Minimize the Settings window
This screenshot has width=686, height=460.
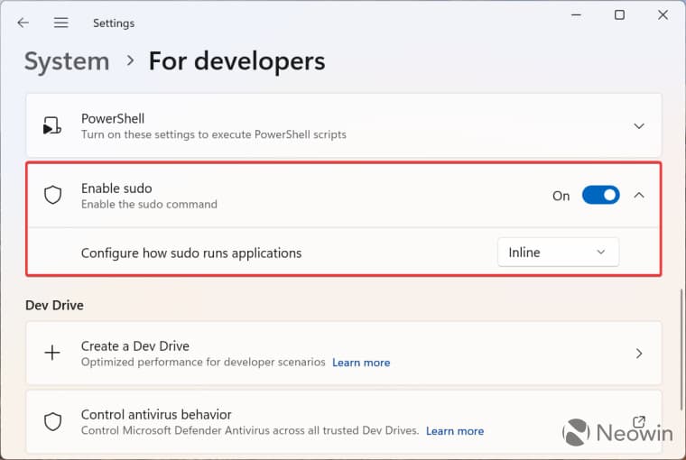click(577, 15)
